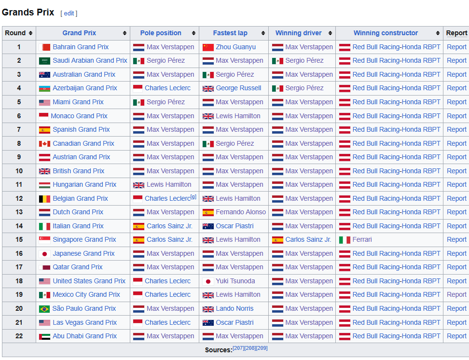Open source reference 208
469x360 pixels.
[250, 348]
